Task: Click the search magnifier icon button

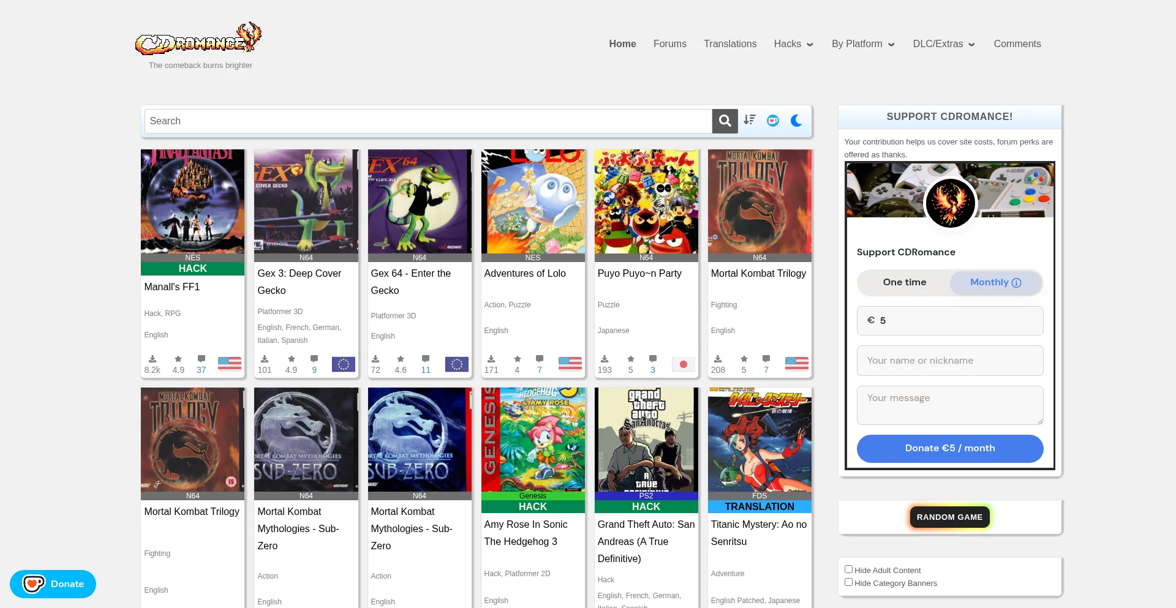Action: [x=725, y=121]
